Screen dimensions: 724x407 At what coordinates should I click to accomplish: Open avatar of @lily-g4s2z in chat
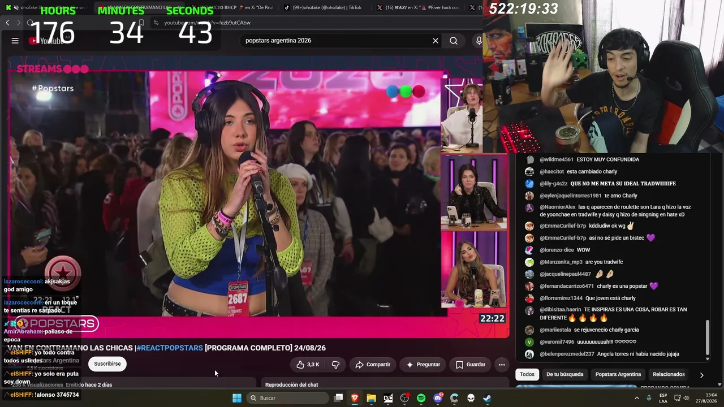(x=529, y=184)
